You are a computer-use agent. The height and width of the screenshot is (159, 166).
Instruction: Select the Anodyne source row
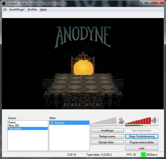[69, 123]
